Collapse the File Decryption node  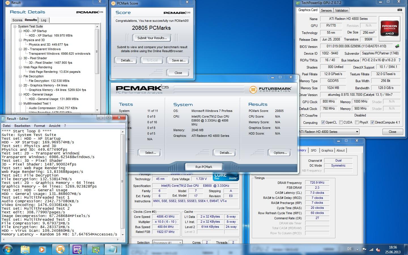click(20, 76)
